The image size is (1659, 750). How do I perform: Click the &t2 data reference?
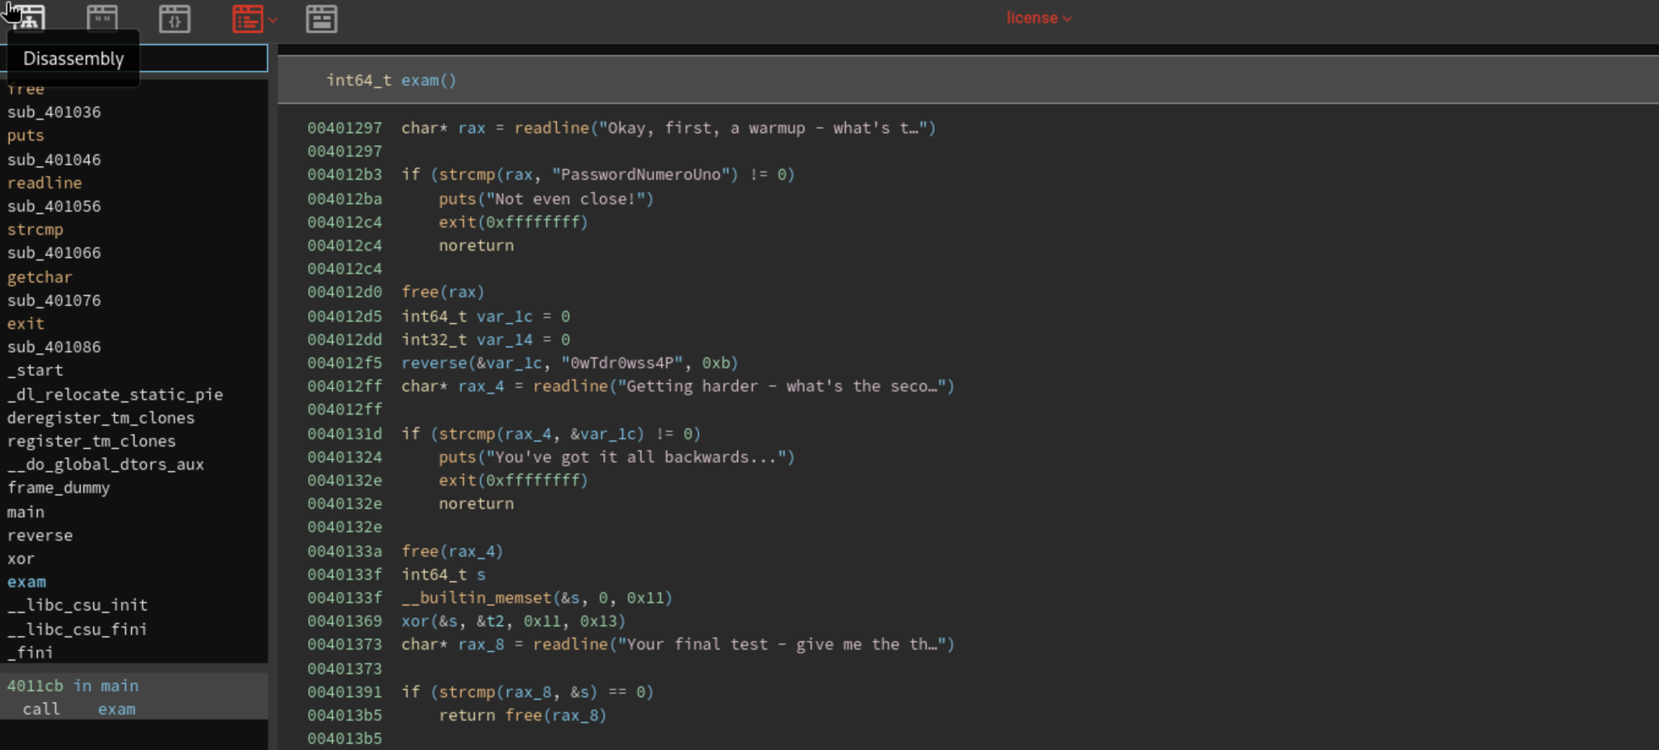(x=490, y=620)
